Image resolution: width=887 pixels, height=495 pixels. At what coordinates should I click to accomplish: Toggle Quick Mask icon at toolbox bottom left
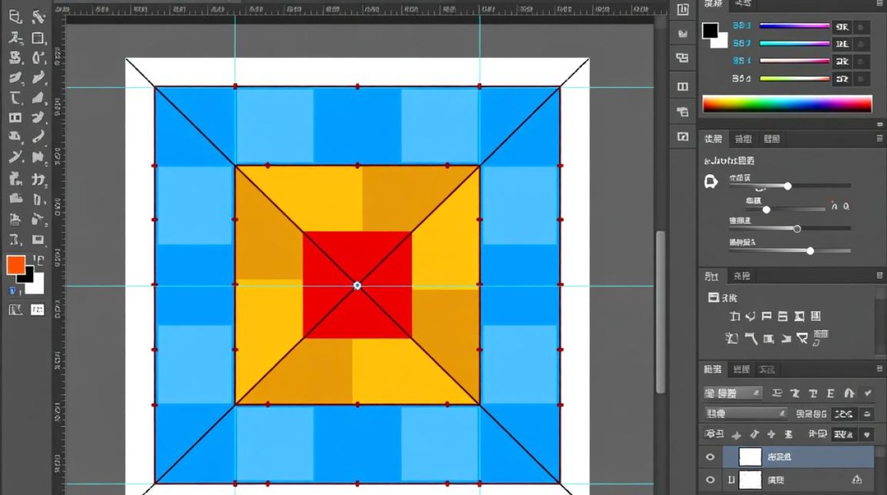pyautogui.click(x=15, y=310)
